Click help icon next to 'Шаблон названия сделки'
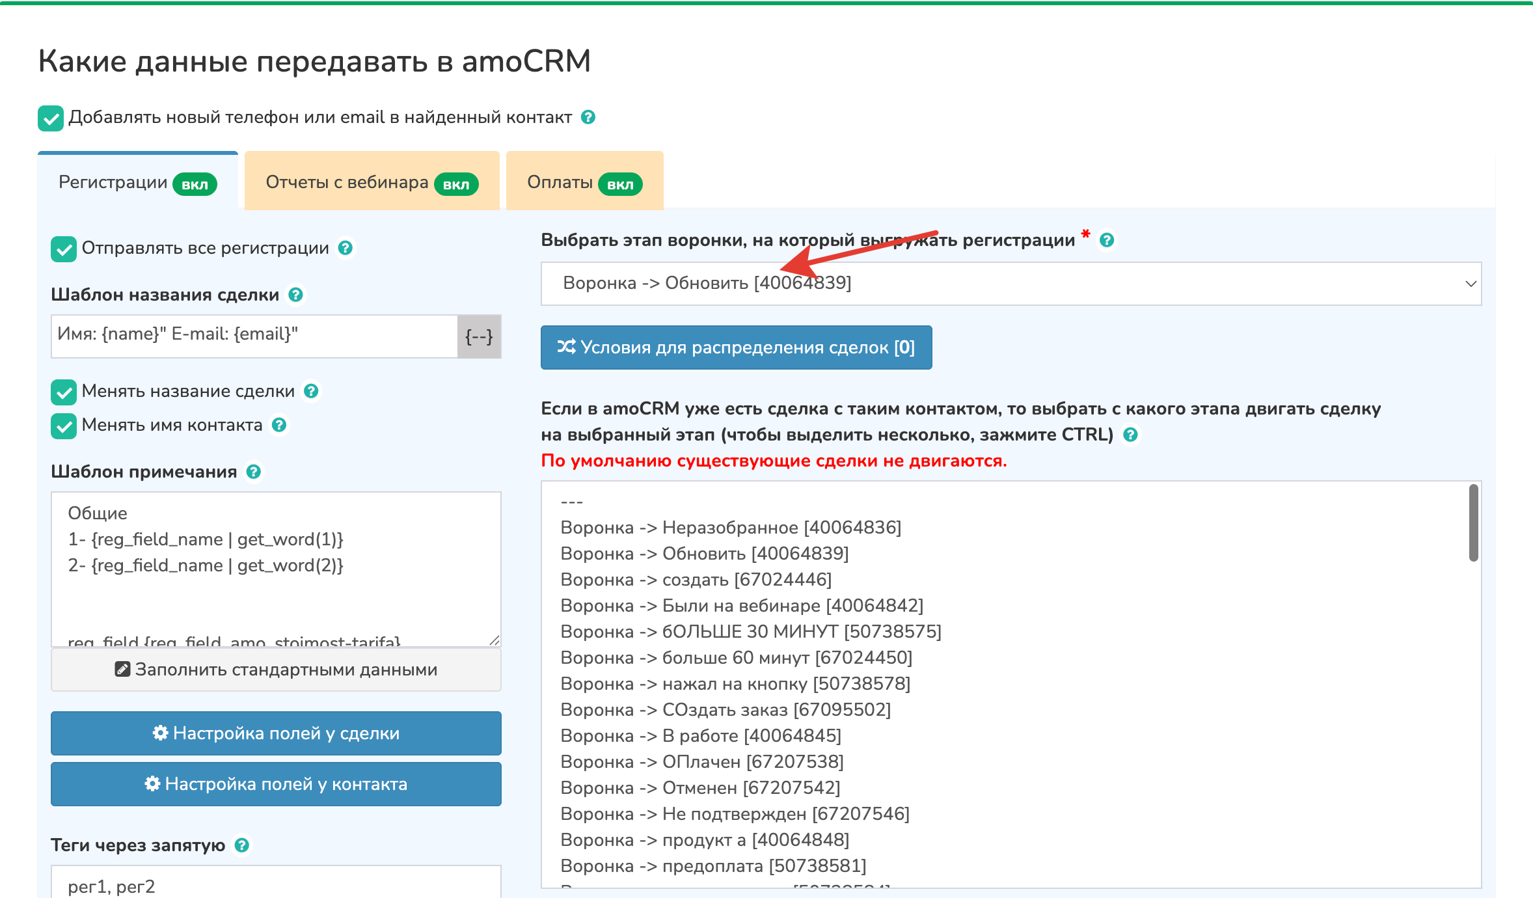Image resolution: width=1533 pixels, height=898 pixels. coord(295,295)
